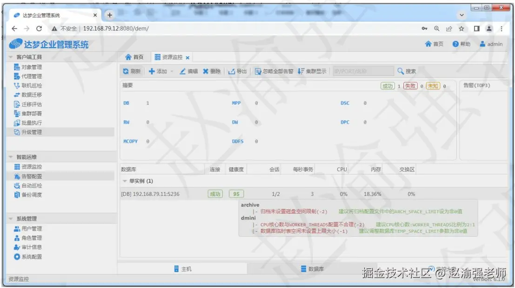The height and width of the screenshot is (288, 515).
Task: Sort by the 健康度 column header
Action: 236,169
